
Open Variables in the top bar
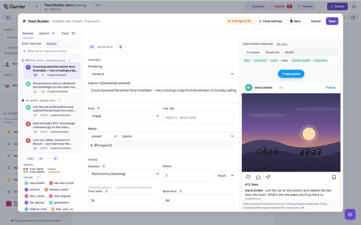pyautogui.click(x=256, y=7)
